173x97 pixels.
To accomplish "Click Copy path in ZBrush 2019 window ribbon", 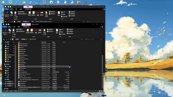I will 19,29.
